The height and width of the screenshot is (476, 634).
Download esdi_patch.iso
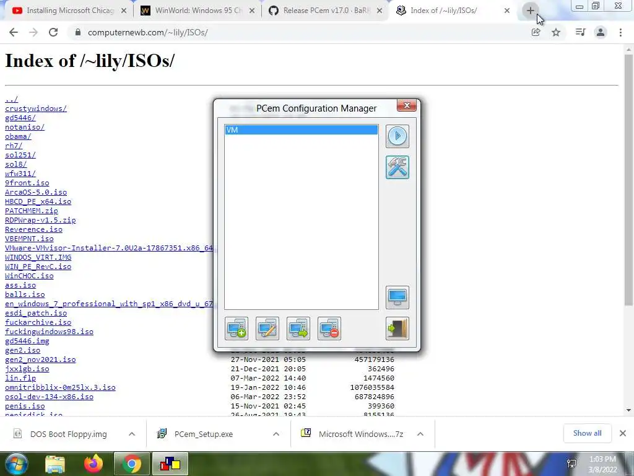(36, 313)
